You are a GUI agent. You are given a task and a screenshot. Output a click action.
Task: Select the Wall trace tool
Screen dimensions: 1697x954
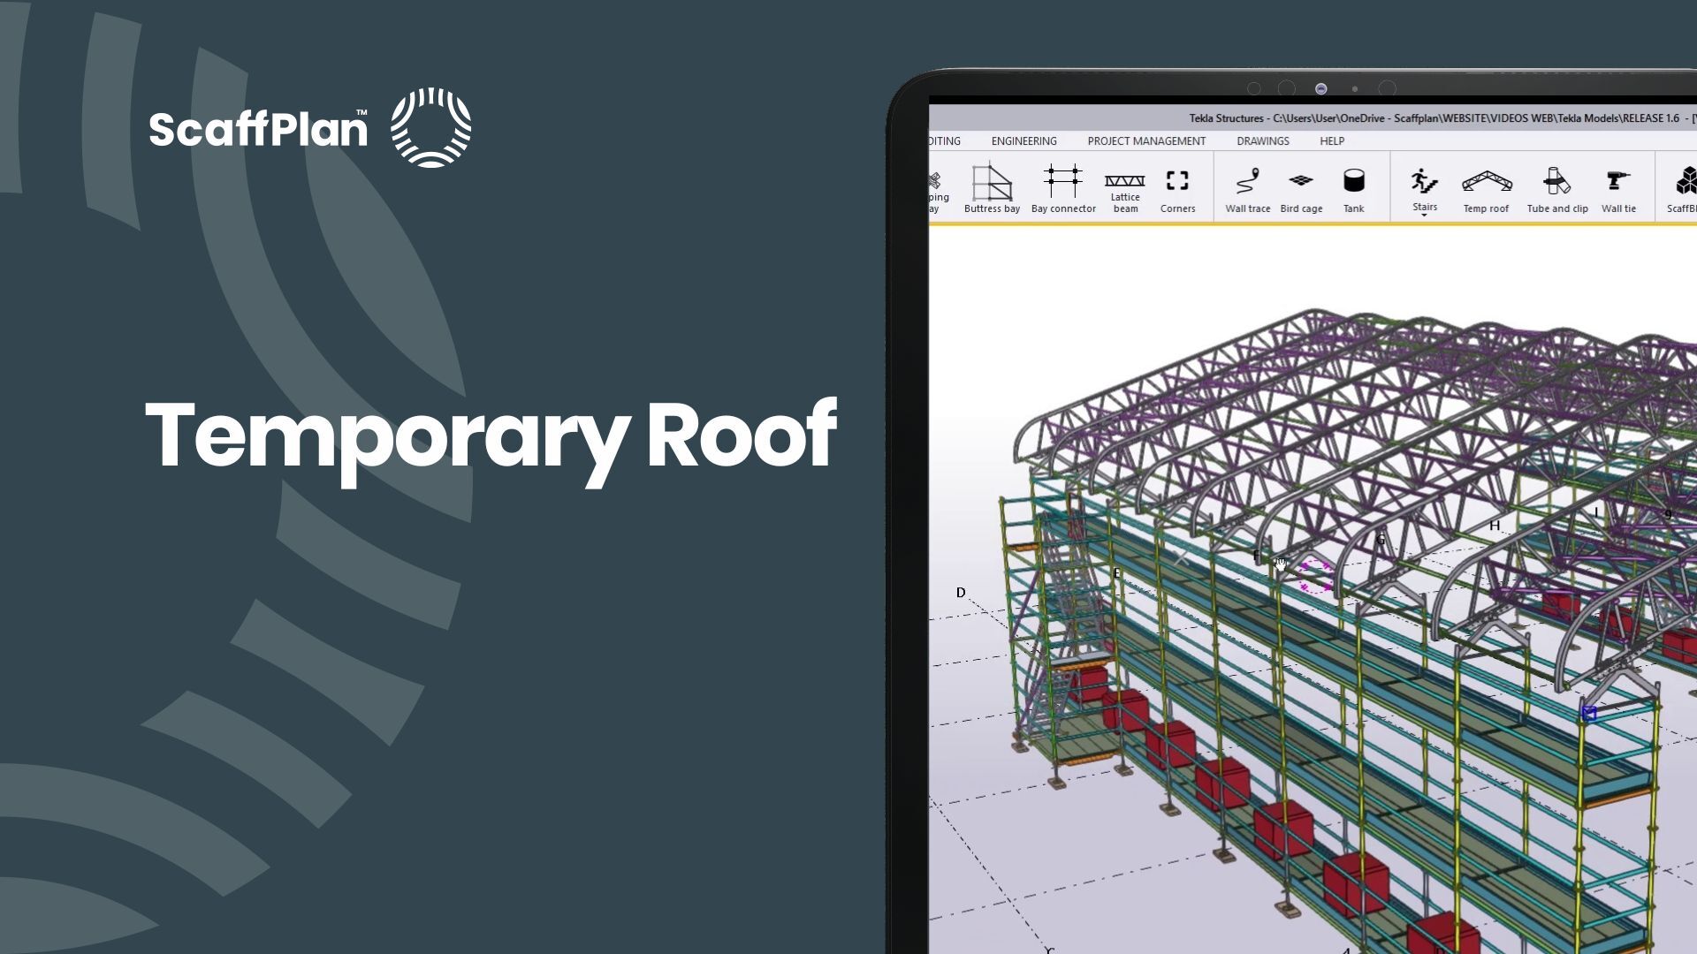click(1247, 190)
